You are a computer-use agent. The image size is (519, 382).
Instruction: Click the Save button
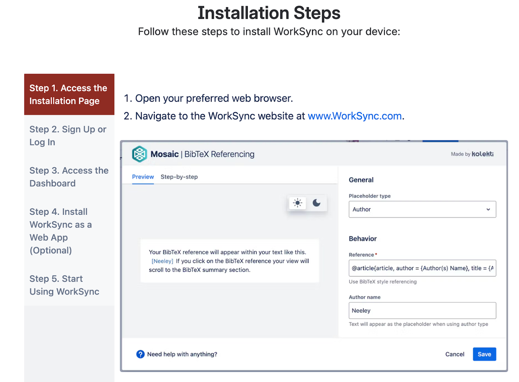coord(484,354)
